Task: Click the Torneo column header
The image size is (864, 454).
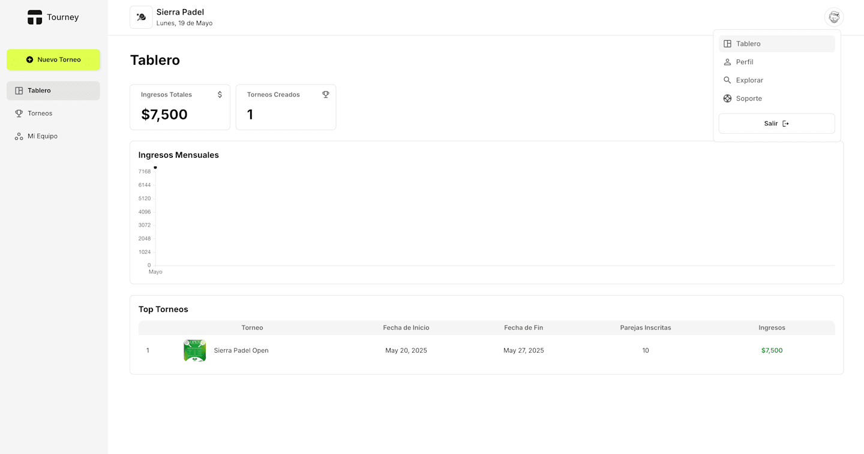Action: coord(253,328)
